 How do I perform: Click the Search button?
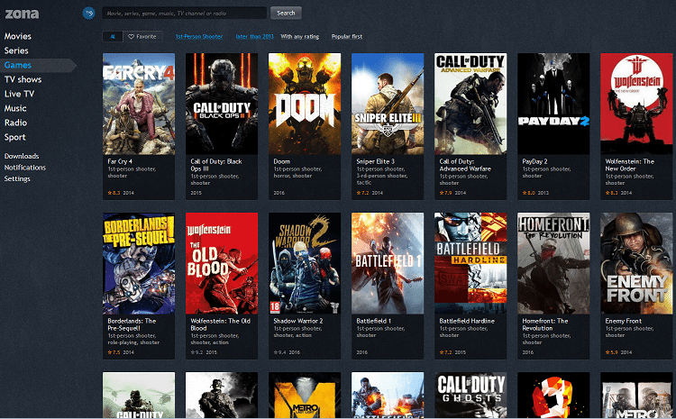click(286, 13)
